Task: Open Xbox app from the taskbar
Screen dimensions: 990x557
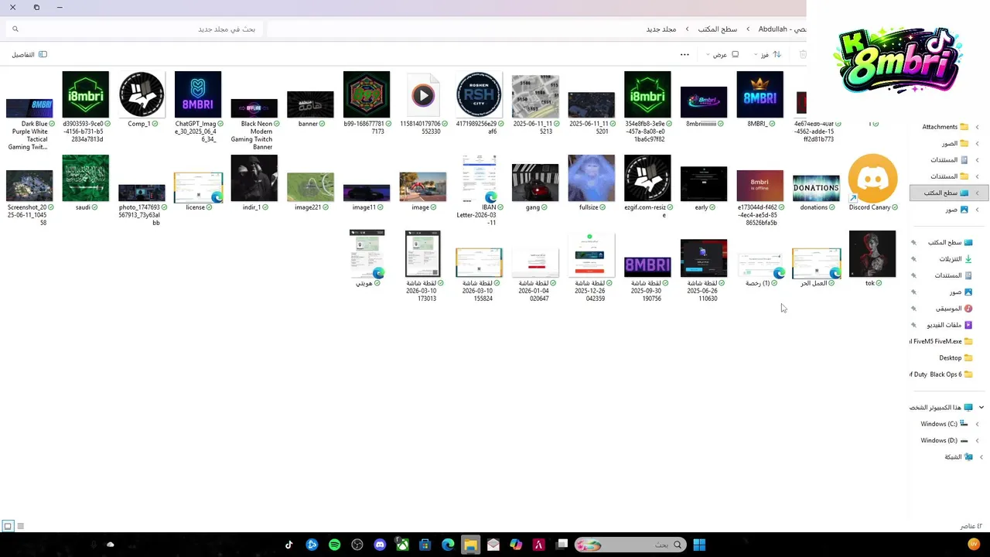Action: (x=402, y=545)
